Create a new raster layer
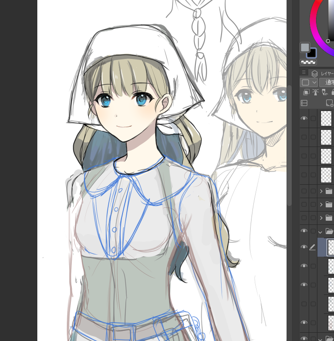 [x=329, y=103]
